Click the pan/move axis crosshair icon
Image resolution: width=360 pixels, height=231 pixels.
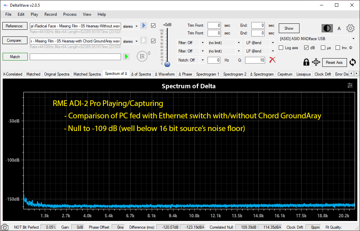coord(316,62)
